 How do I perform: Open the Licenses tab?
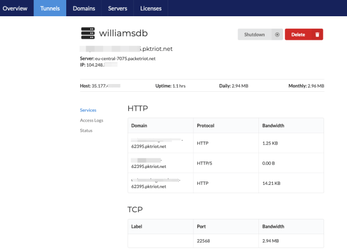[151, 8]
